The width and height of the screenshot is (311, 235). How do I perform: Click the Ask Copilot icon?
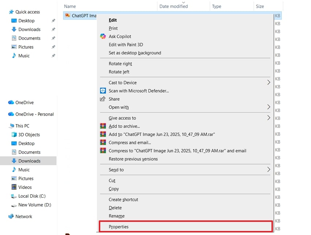point(103,36)
